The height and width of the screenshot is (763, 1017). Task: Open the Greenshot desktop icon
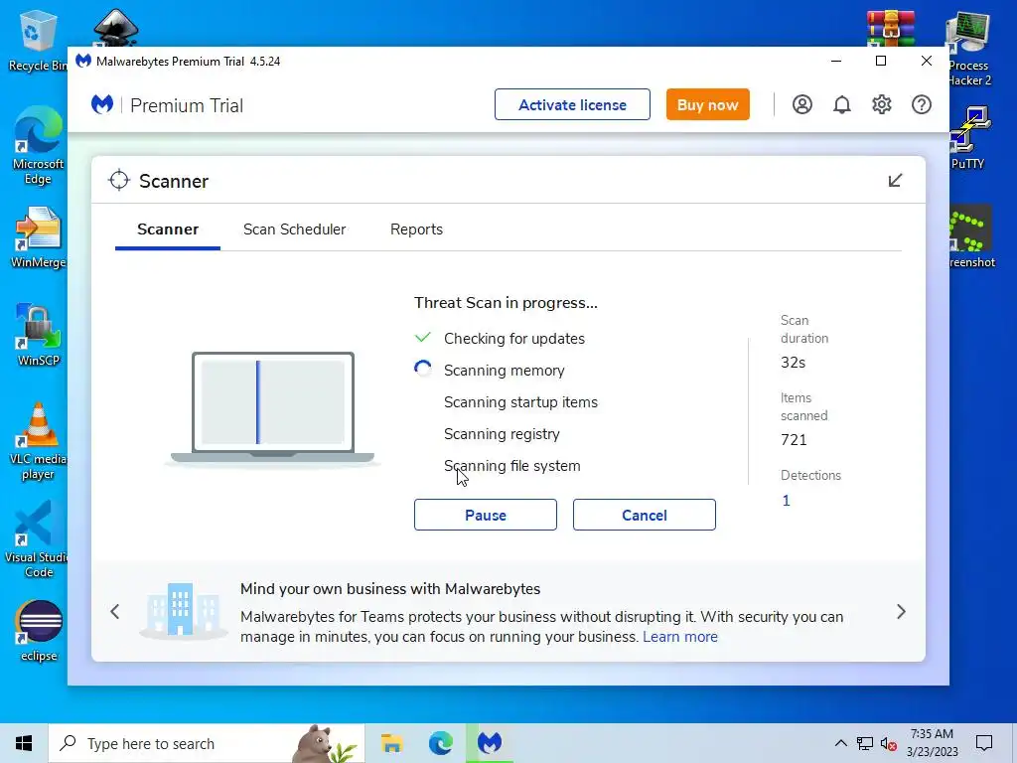tap(971, 236)
